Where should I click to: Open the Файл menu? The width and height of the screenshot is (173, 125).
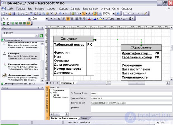(10, 9)
